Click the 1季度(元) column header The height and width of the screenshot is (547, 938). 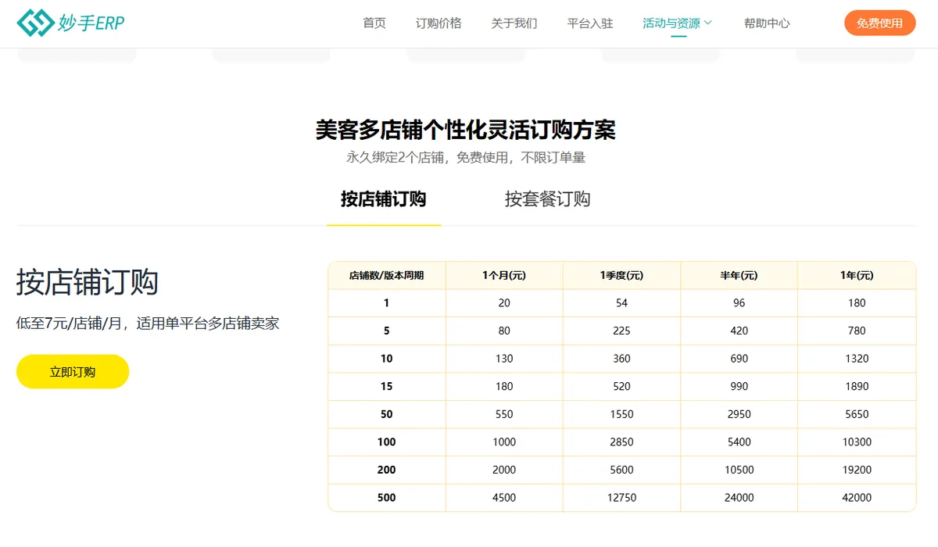click(621, 275)
